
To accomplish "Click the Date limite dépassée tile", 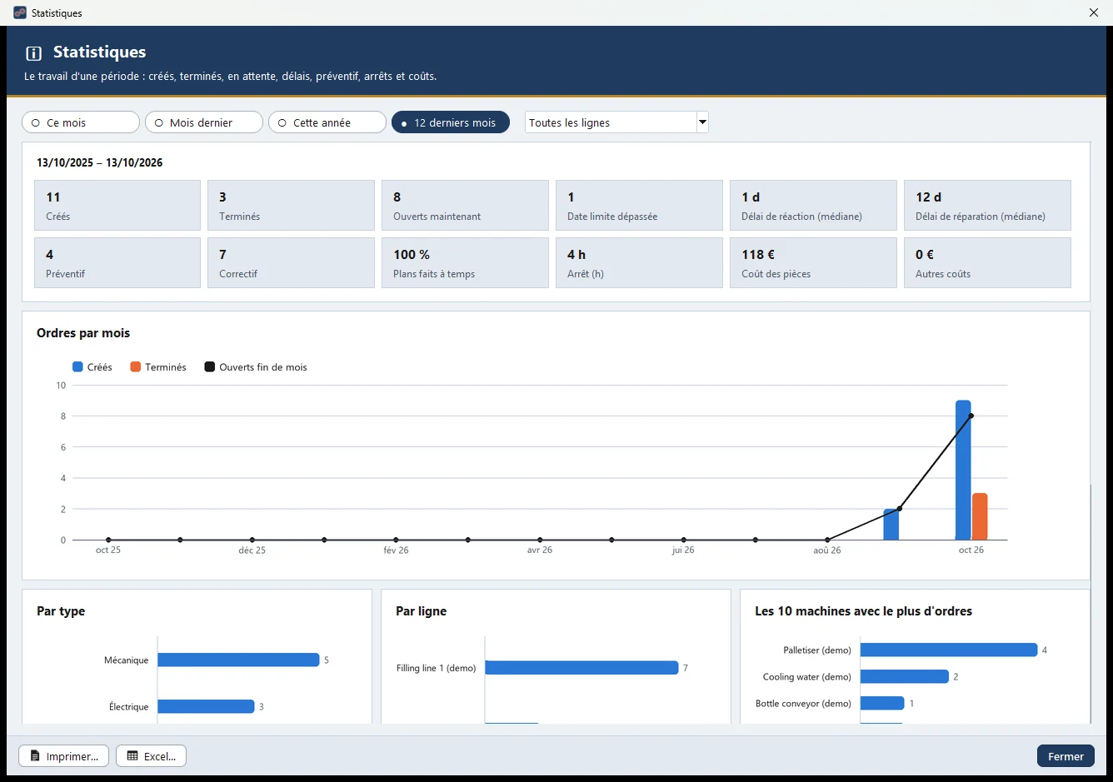I will [x=639, y=206].
